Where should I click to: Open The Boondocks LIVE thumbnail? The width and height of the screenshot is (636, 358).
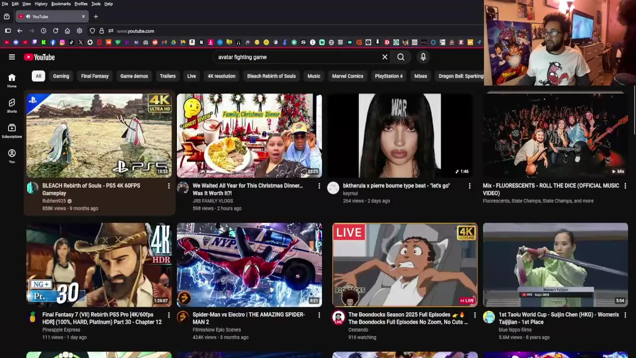pos(405,265)
